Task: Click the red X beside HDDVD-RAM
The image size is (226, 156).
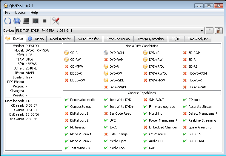Action: point(185,87)
